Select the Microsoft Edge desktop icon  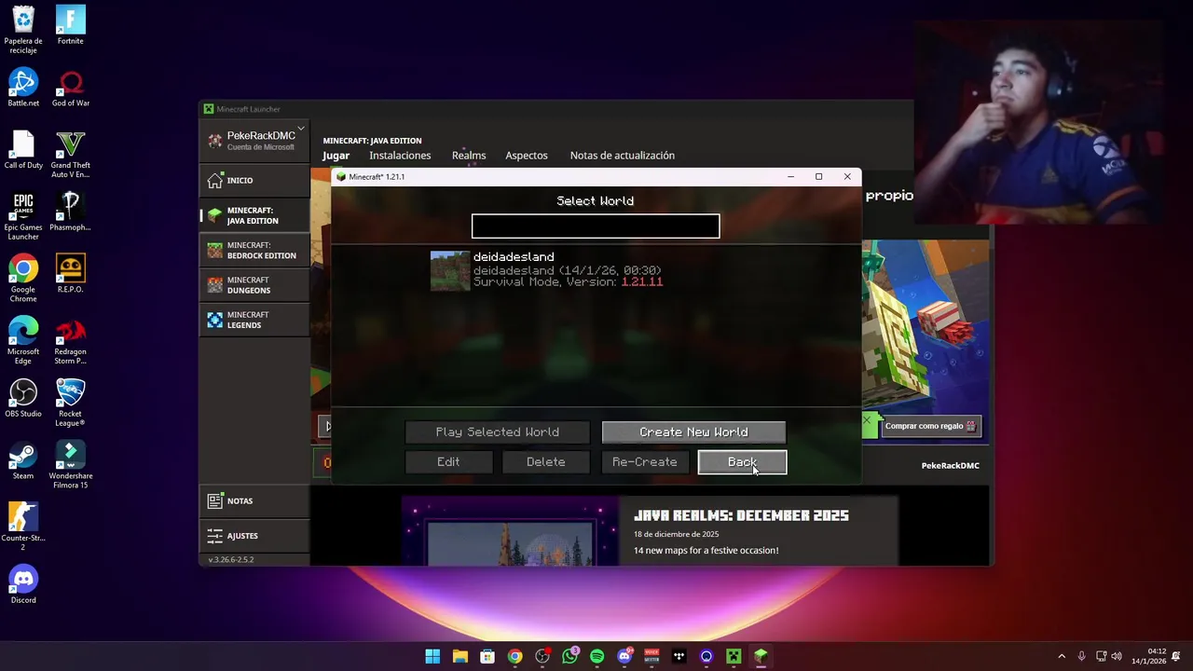click(x=23, y=341)
